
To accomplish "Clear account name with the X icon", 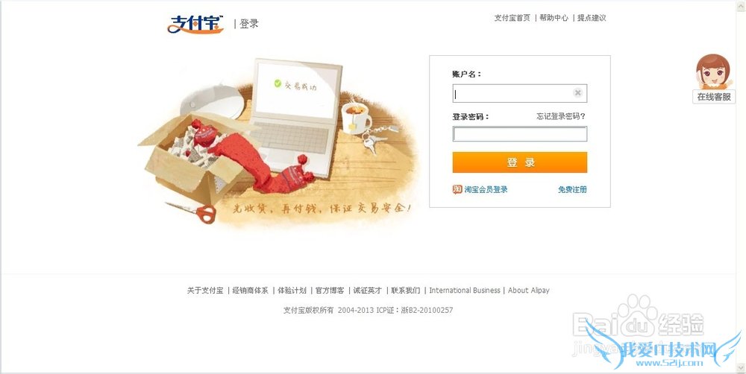I will (x=577, y=92).
